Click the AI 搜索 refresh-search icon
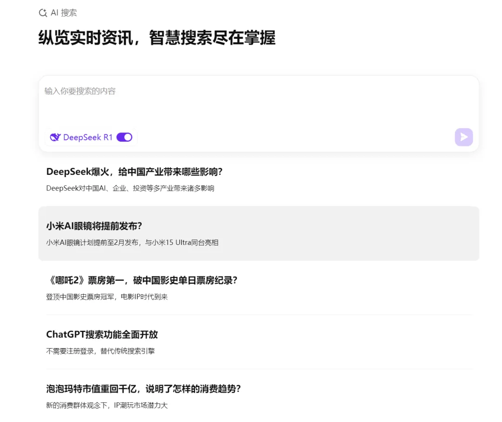Screen dimensions: 502x422 43,13
